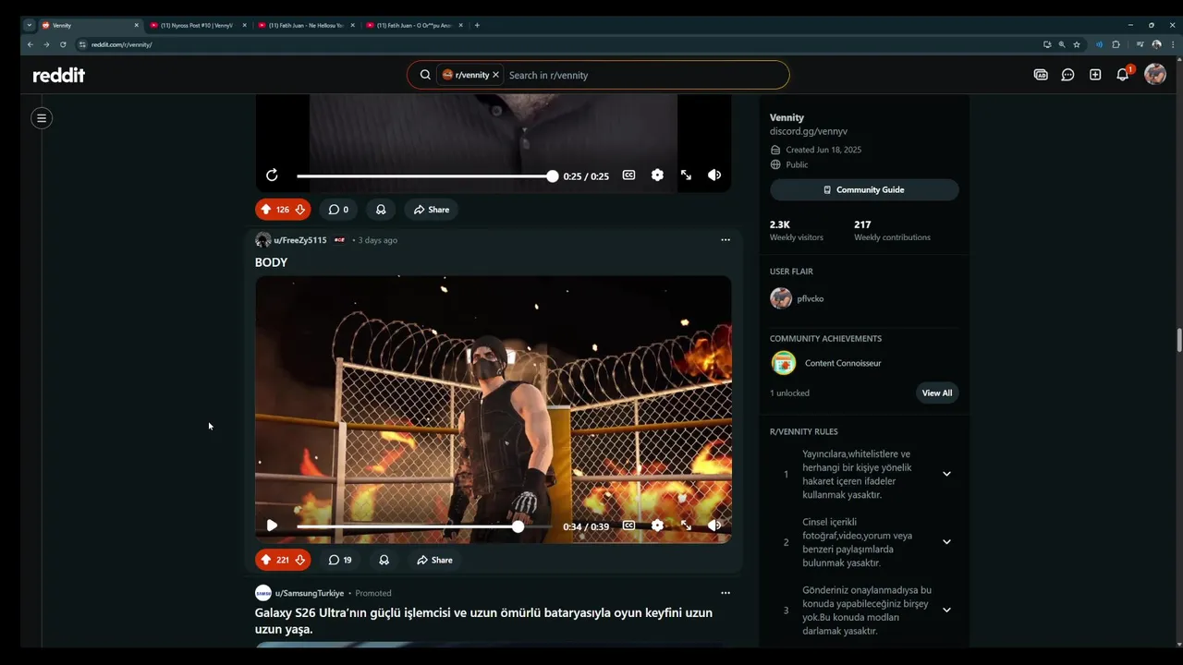Open settings gear on the first video
This screenshot has width=1183, height=665.
click(657, 175)
